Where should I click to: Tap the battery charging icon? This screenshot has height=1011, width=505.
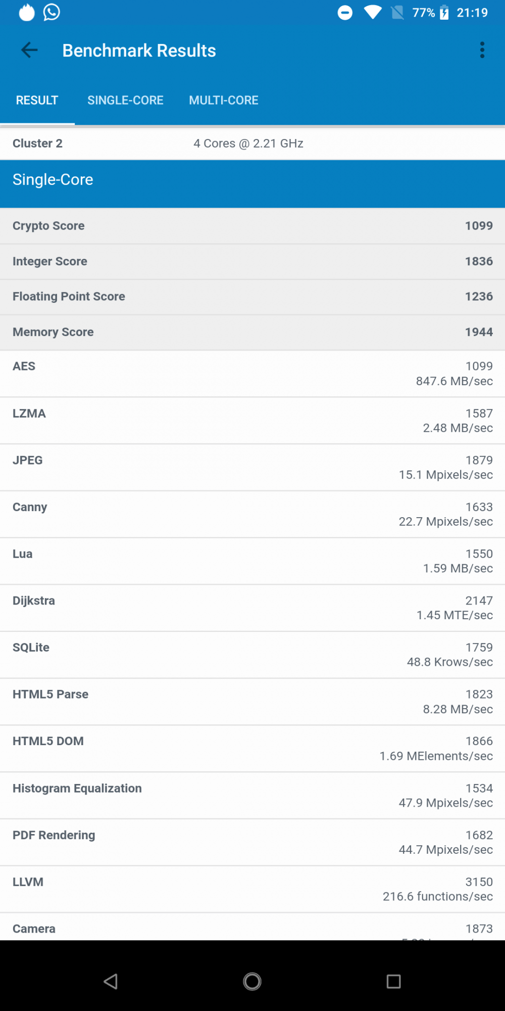tap(444, 13)
